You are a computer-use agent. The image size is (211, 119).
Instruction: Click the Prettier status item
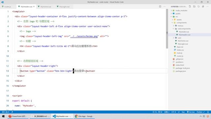click(201, 112)
